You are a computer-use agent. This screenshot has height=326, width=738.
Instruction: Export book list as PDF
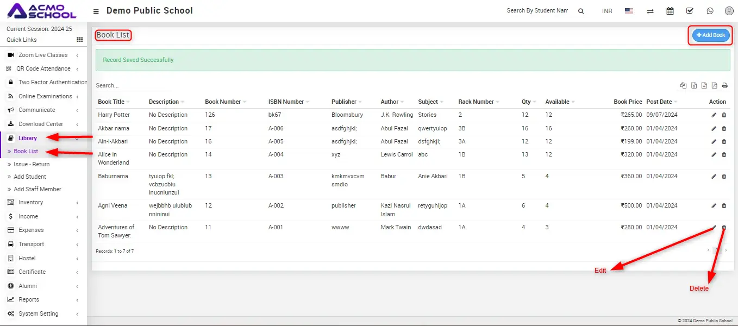coord(715,86)
